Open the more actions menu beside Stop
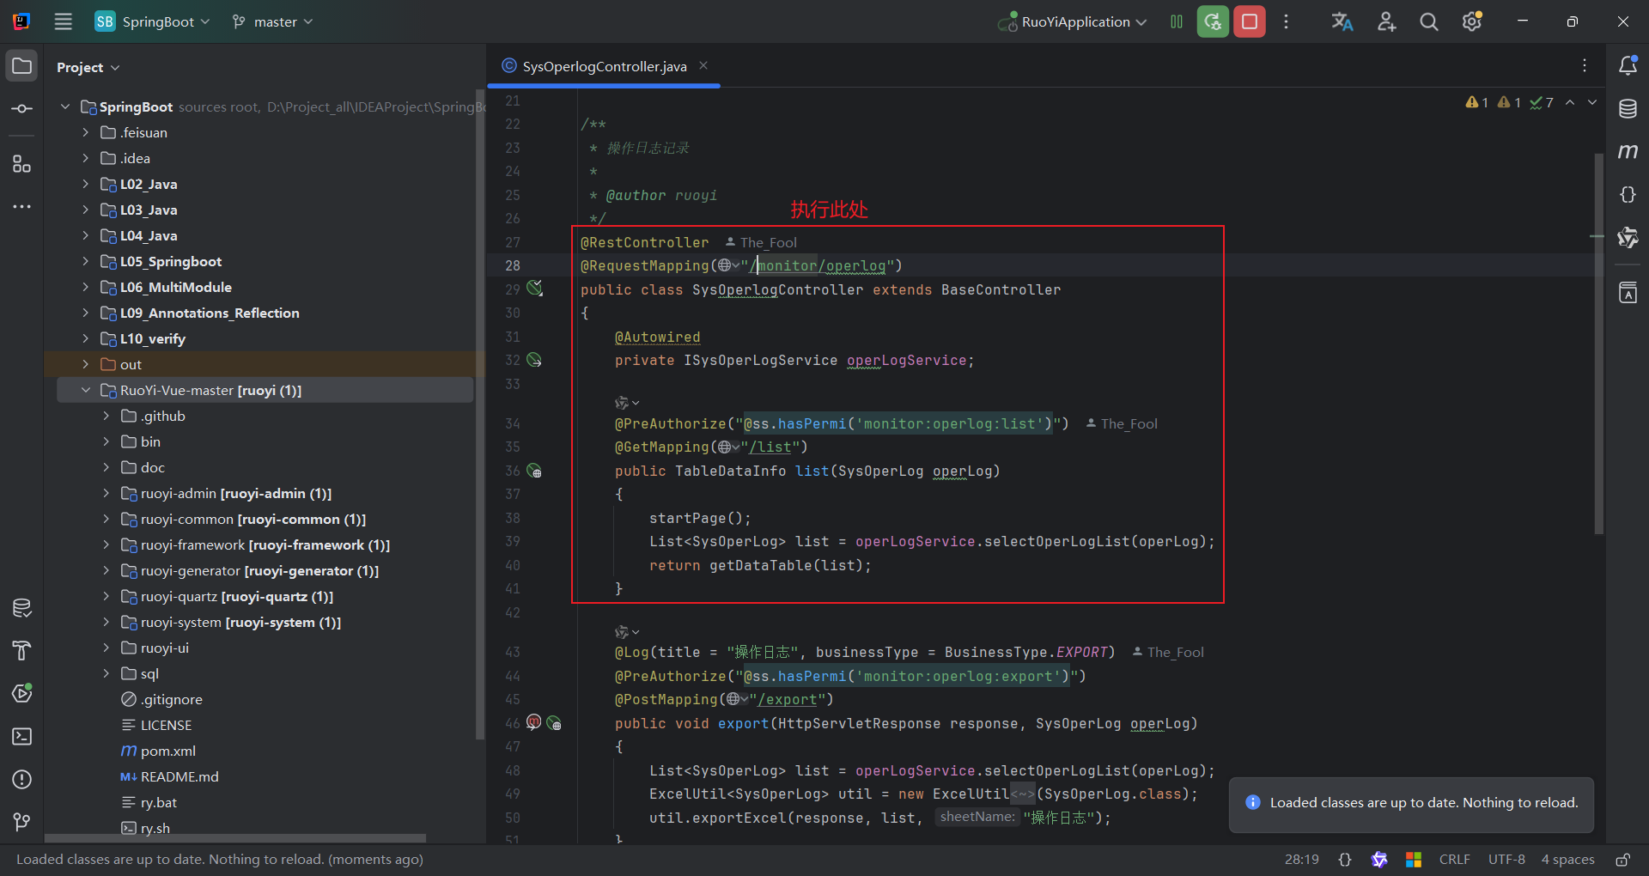Screen dimensions: 1649x876 (1286, 21)
